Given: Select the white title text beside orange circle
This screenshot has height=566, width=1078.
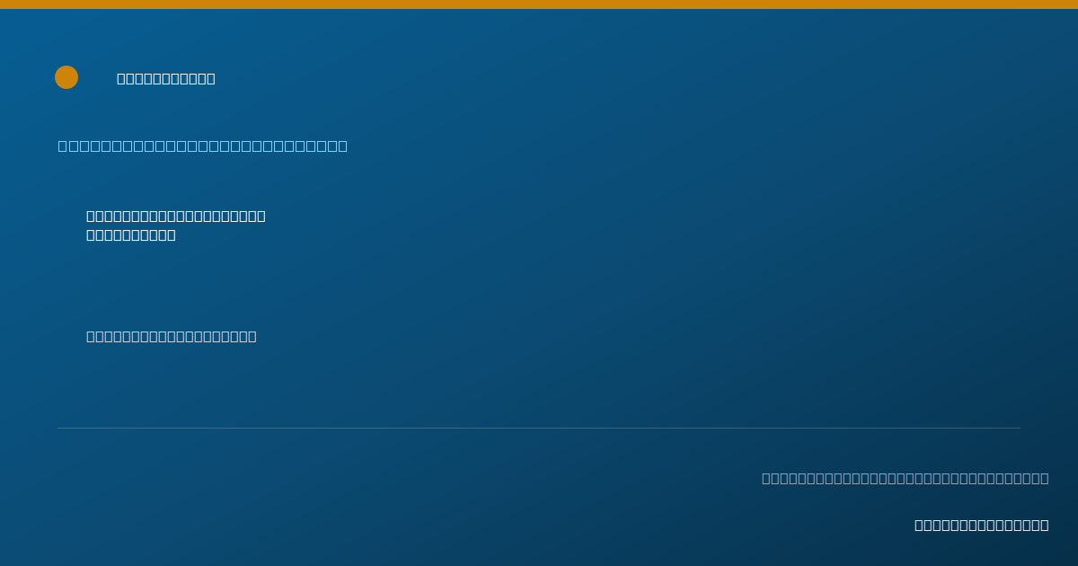Looking at the screenshot, I should 166,78.
